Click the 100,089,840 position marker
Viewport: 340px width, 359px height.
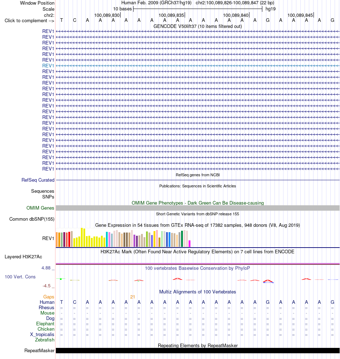tap(236, 15)
